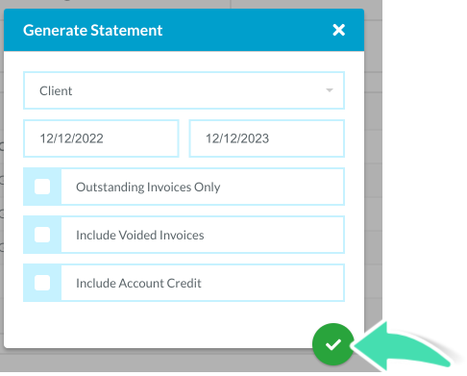
Task: Click the 12/12/2022 start date field
Action: [101, 138]
